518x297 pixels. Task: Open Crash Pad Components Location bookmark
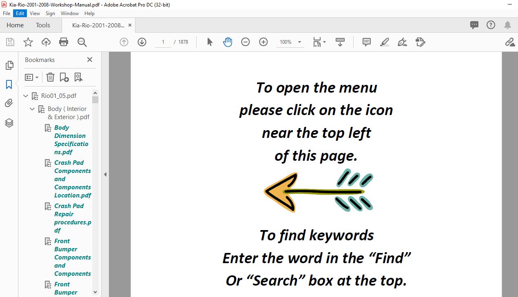[x=73, y=179]
